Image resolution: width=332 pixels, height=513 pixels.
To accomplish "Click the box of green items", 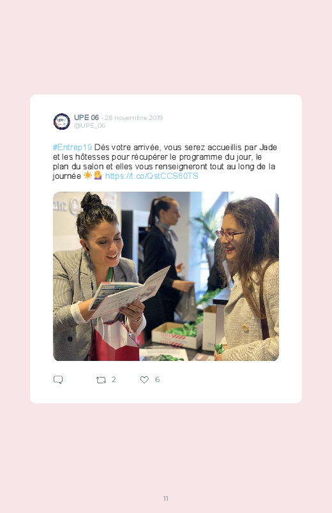I will [x=177, y=335].
